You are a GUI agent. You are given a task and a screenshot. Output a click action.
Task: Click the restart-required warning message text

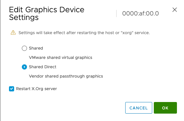(x=84, y=33)
